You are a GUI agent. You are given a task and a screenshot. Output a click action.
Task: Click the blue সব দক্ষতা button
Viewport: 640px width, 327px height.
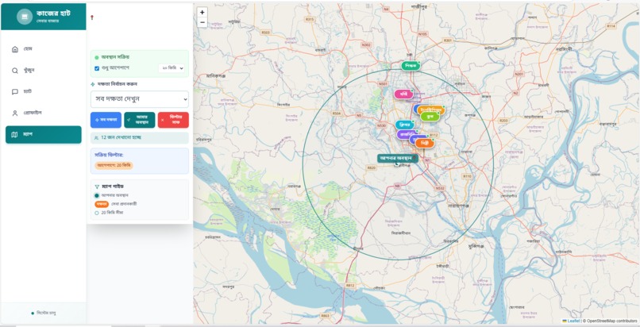pyautogui.click(x=106, y=120)
